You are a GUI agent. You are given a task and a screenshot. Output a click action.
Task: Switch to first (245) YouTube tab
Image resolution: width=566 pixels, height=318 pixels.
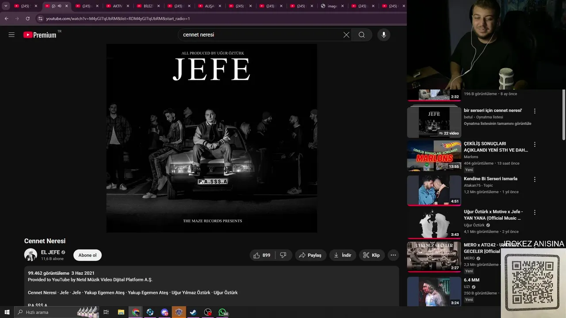coord(25,6)
